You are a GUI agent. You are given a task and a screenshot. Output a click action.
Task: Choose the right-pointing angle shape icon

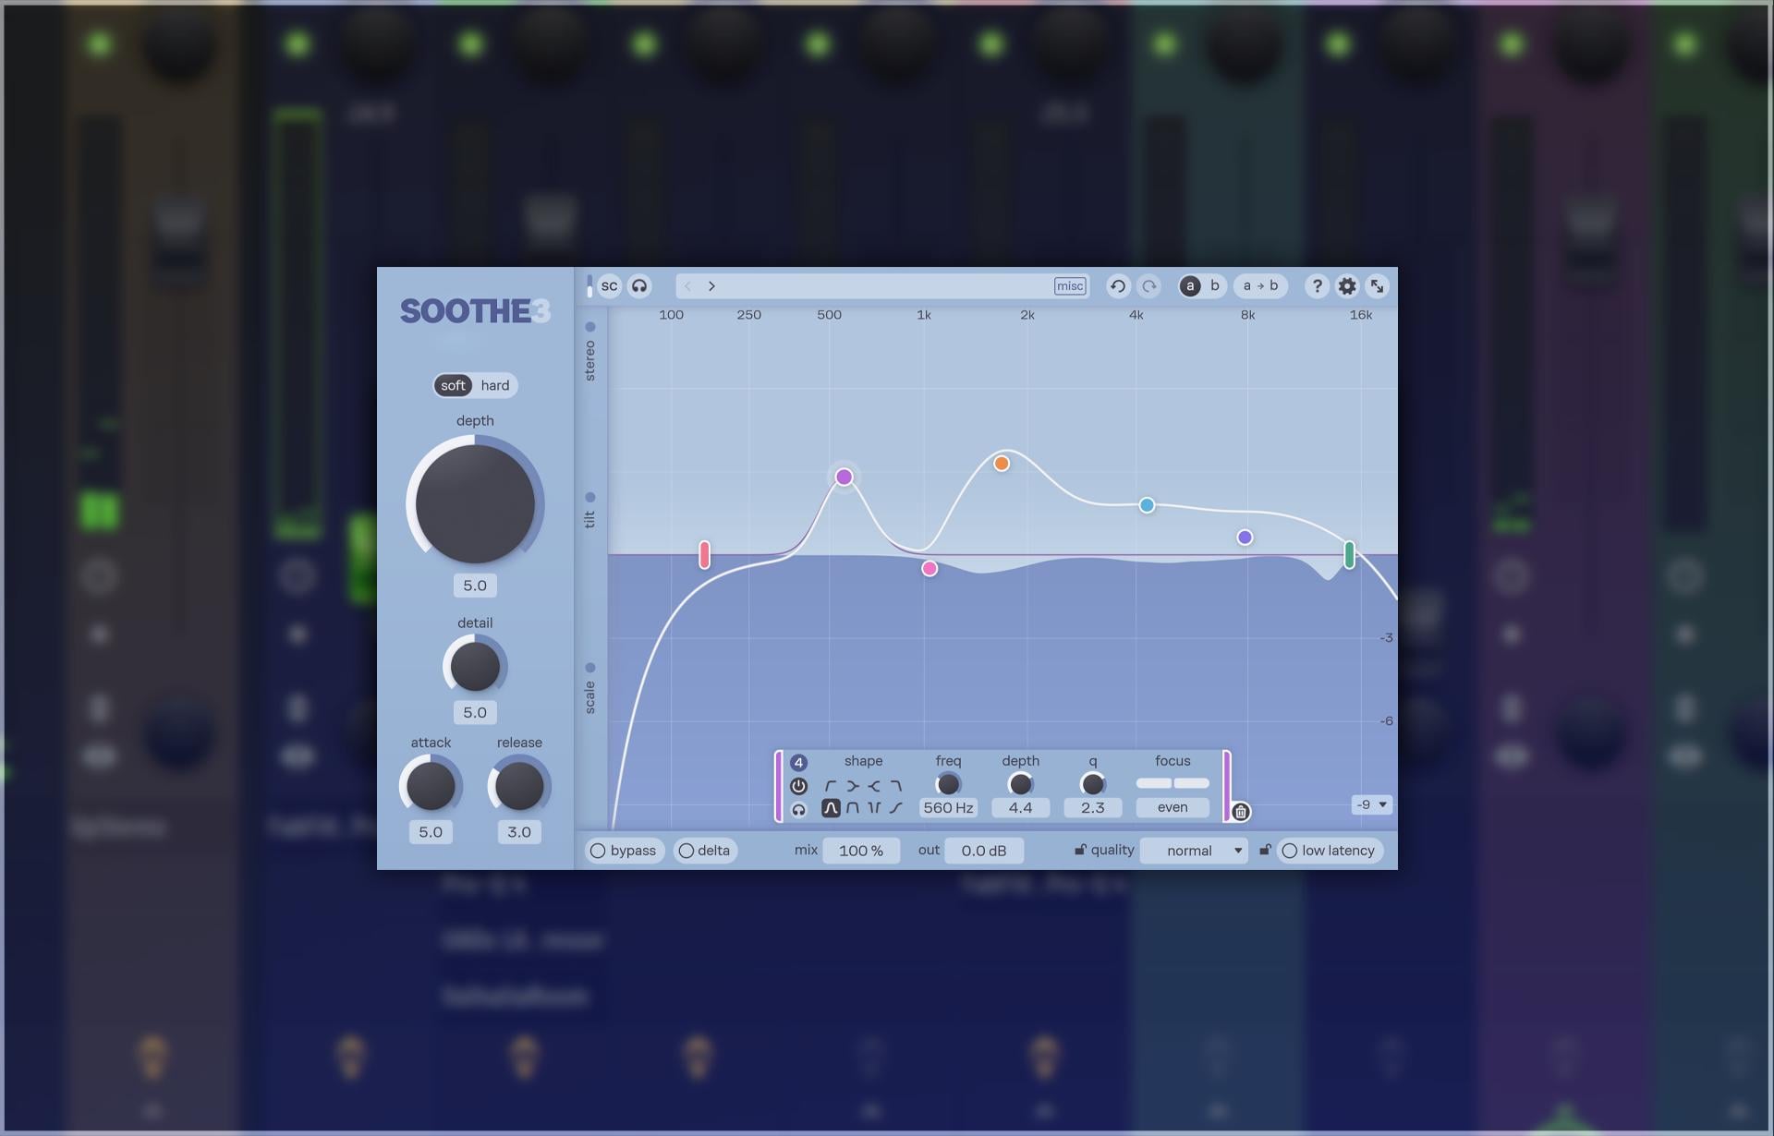click(852, 786)
